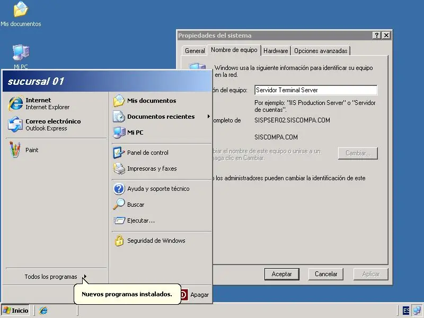Select Mis documentos desktop icon
The height and width of the screenshot is (318, 424).
(x=21, y=14)
